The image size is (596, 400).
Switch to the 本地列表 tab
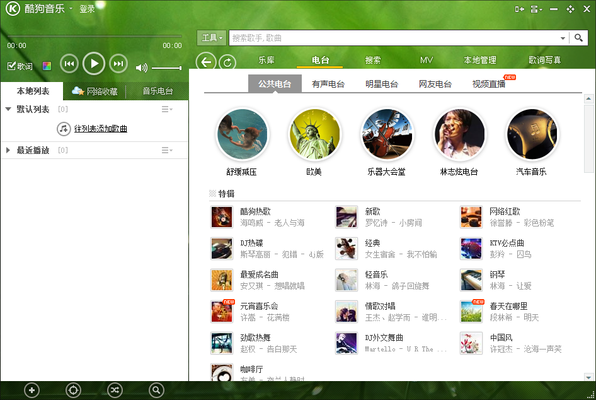coord(33,91)
